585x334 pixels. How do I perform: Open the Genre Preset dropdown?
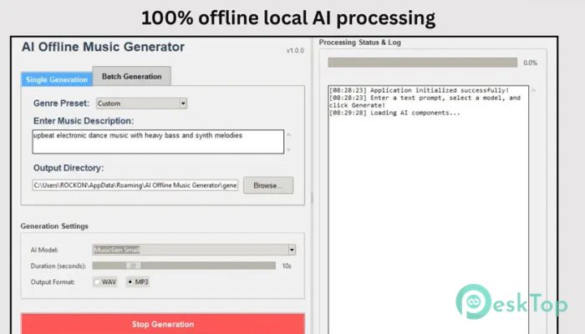[141, 104]
